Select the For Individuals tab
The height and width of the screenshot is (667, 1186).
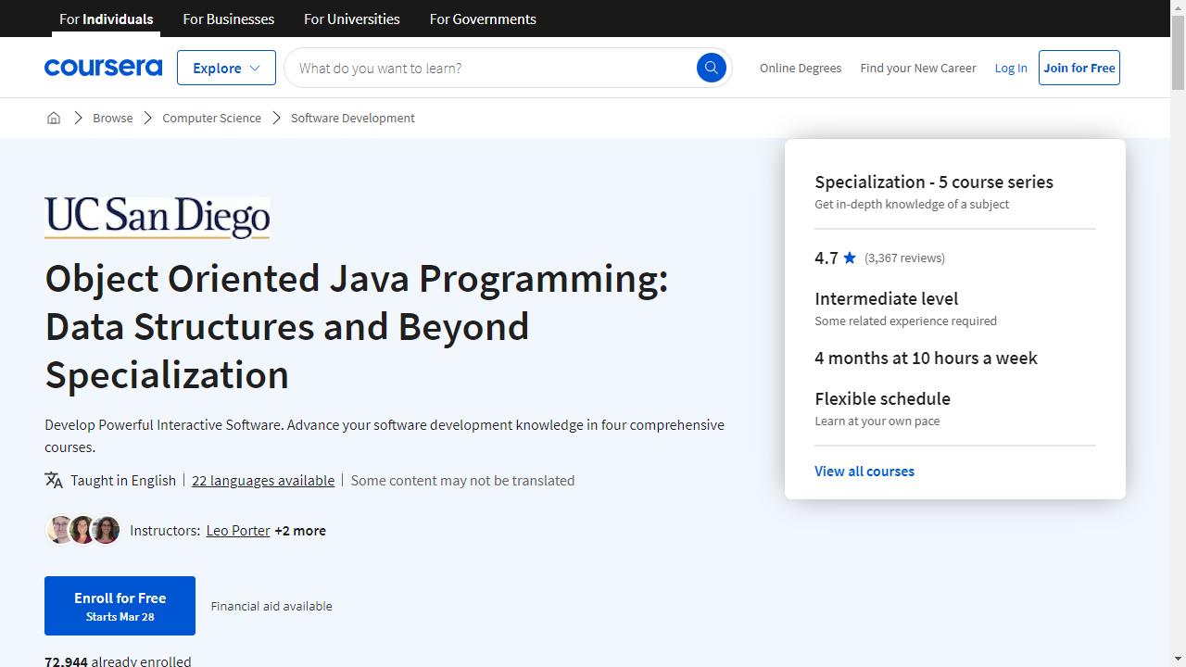106,19
